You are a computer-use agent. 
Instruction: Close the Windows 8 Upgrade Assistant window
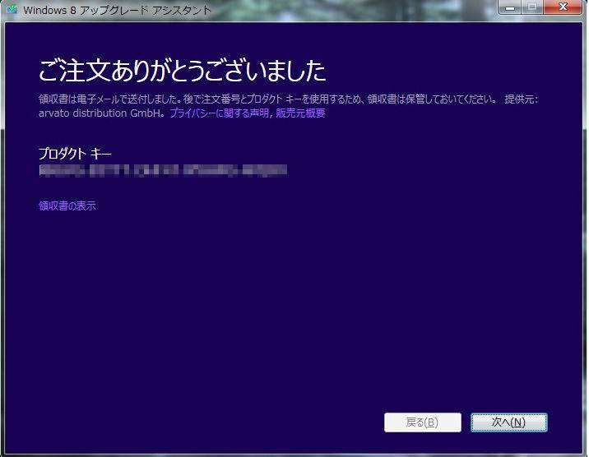pos(563,7)
